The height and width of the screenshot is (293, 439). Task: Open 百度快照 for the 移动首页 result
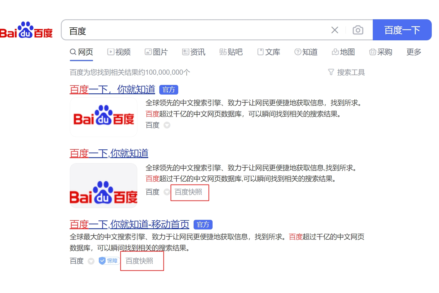tap(139, 261)
